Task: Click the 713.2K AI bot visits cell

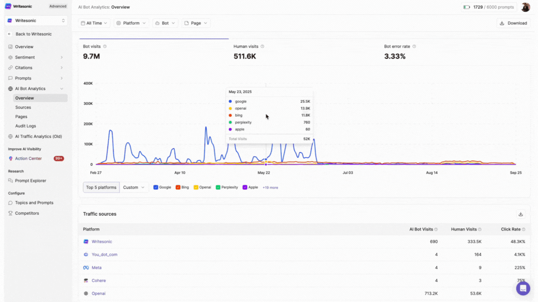Action: pyautogui.click(x=431, y=294)
